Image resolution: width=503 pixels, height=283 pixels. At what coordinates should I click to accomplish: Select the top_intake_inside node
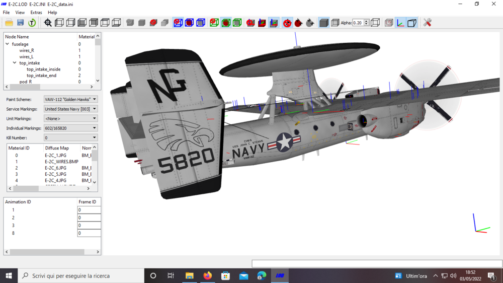coord(43,69)
